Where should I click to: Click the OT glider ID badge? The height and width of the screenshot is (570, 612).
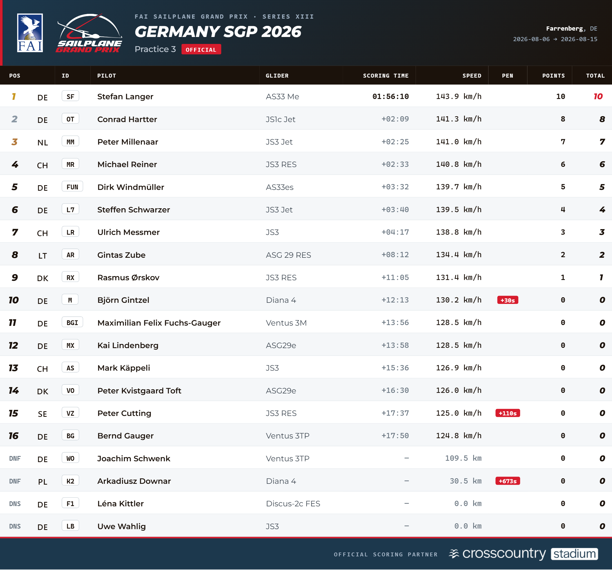click(70, 119)
